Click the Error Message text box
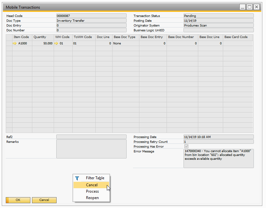 (x=218, y=158)
